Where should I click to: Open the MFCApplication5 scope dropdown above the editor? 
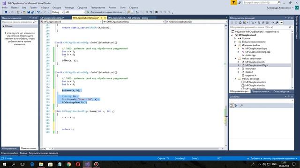71,22
